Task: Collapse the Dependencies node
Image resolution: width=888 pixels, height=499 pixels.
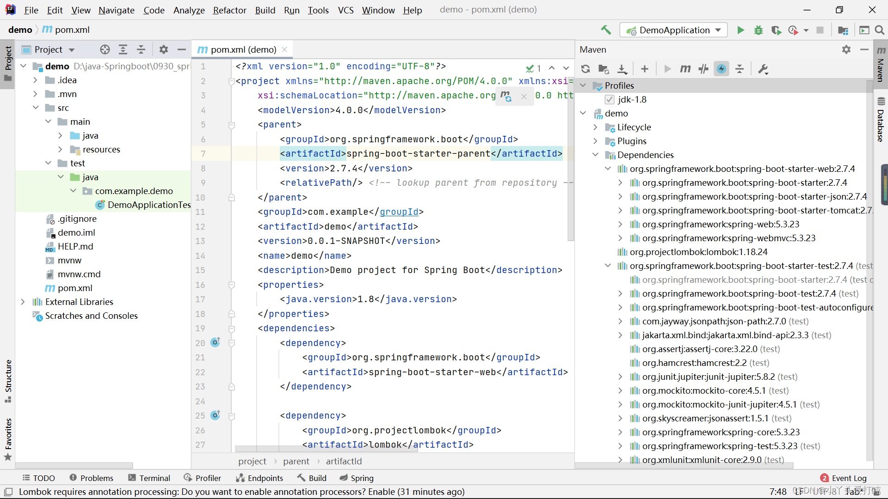Action: click(596, 155)
